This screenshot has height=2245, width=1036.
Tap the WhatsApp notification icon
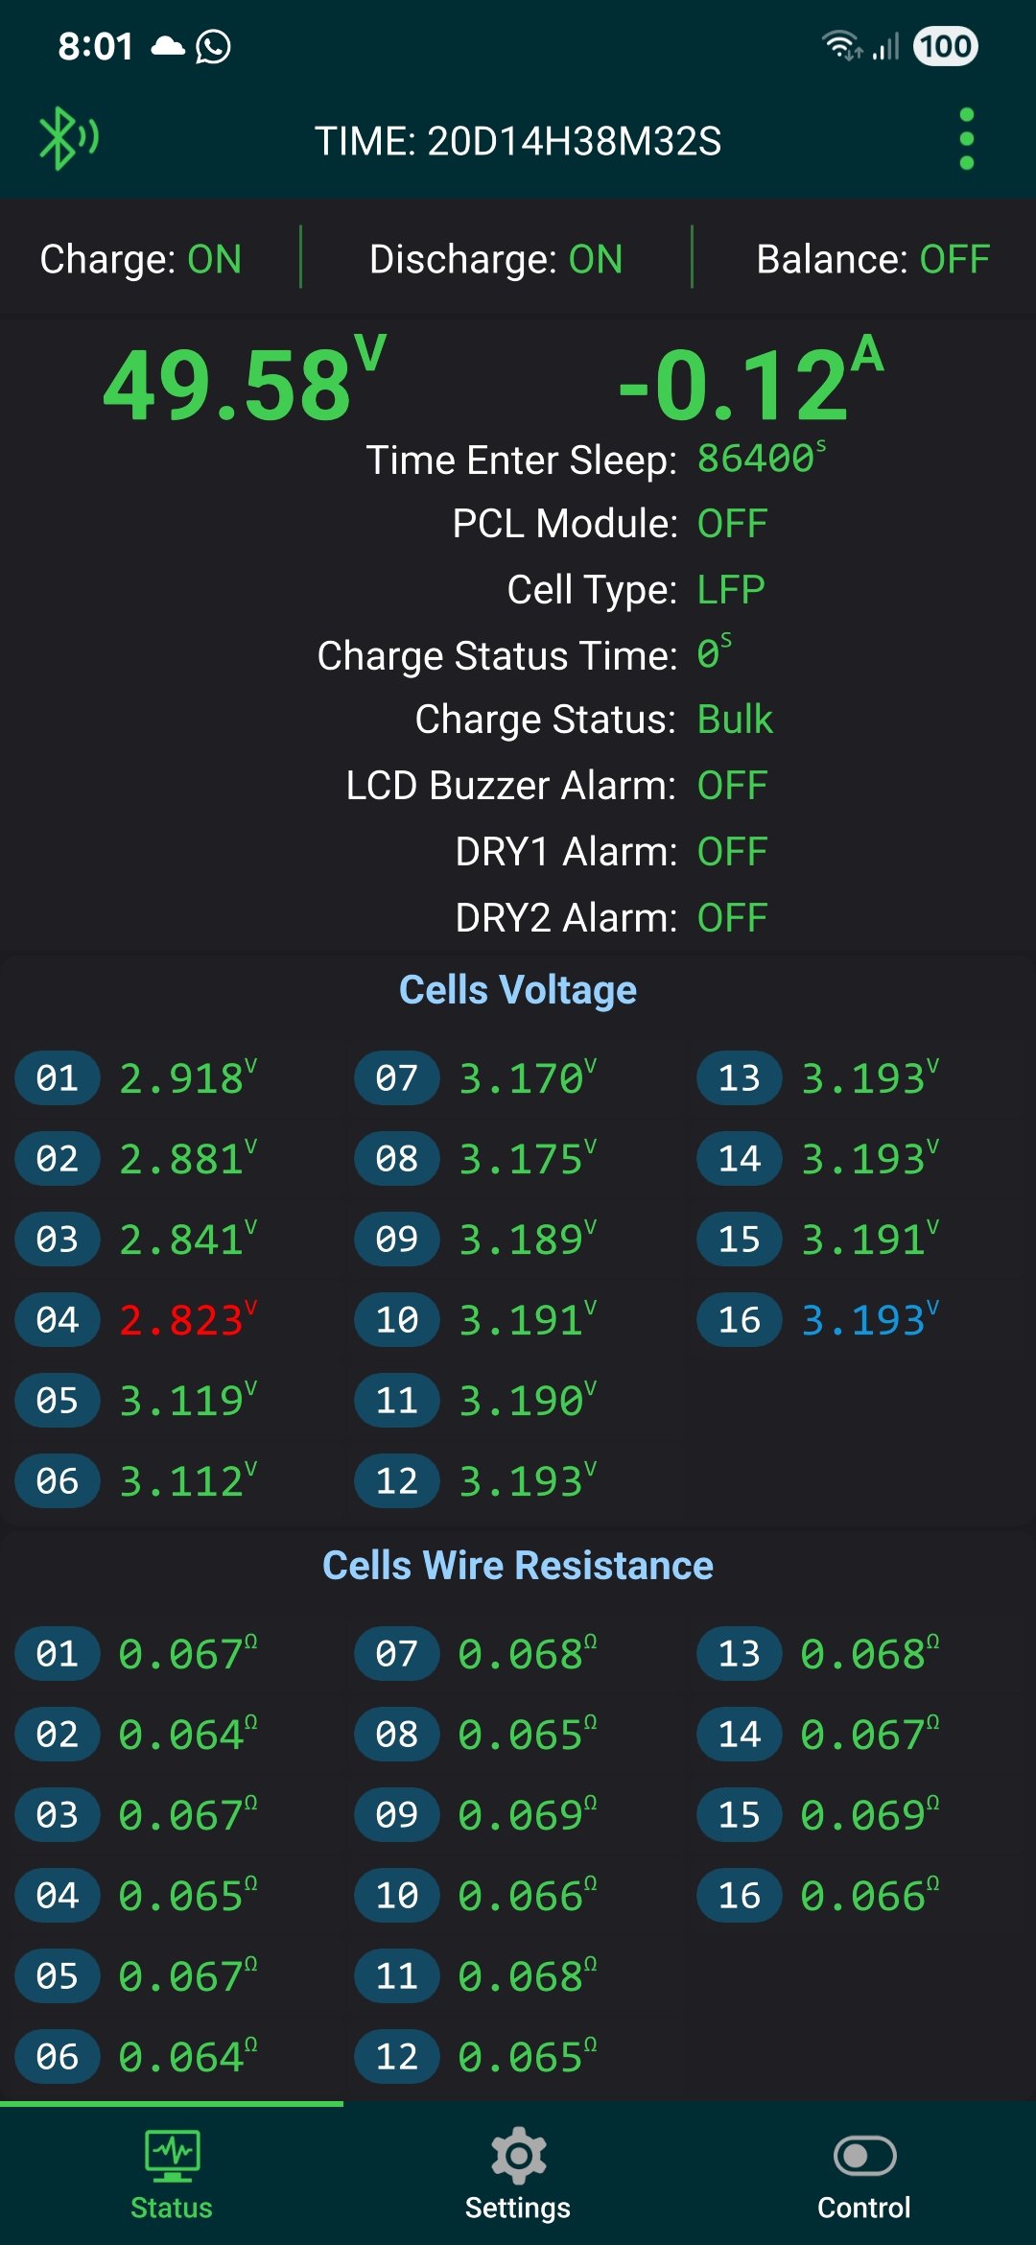coord(213,46)
